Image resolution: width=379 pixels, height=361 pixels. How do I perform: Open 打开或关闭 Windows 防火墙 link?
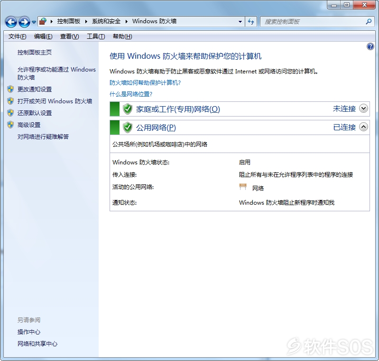[55, 101]
